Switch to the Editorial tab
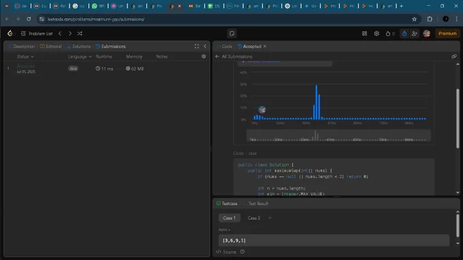Viewport: 463px width, 260px height. point(51,47)
